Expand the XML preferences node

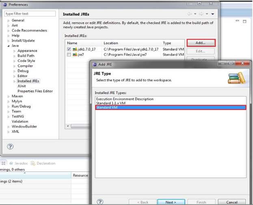click(9, 132)
